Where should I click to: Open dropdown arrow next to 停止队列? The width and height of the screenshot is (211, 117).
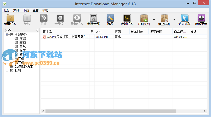click(174, 20)
